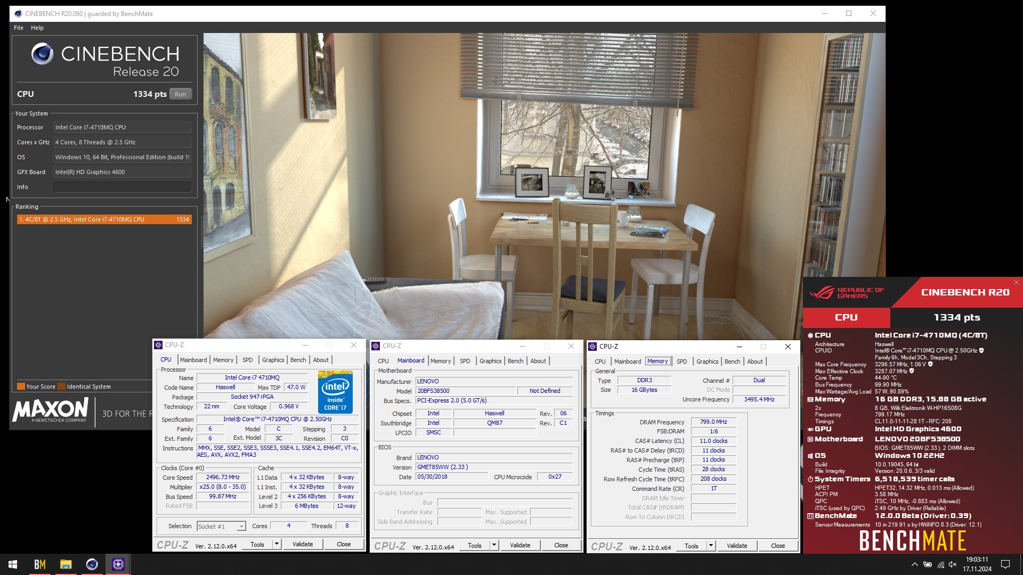Open the Help menu in Cinebench

[x=37, y=28]
